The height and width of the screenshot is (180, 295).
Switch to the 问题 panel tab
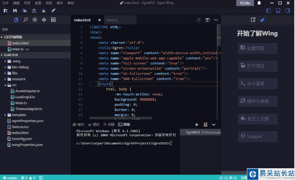coord(109,125)
